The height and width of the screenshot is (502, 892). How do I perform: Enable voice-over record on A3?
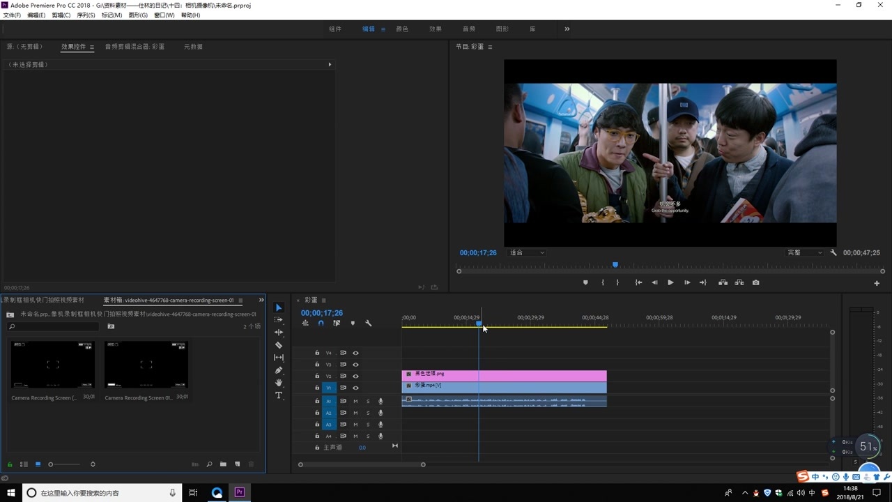[380, 425]
